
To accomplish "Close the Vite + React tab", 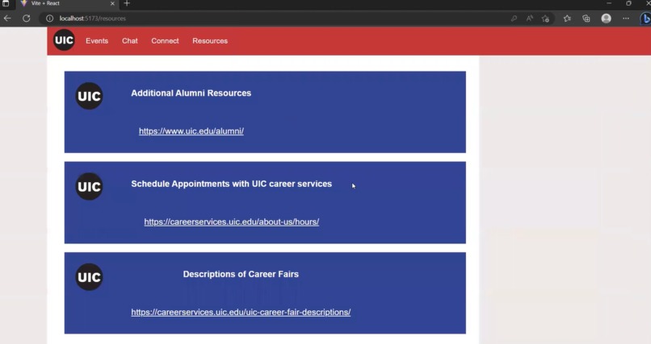I will click(x=112, y=3).
